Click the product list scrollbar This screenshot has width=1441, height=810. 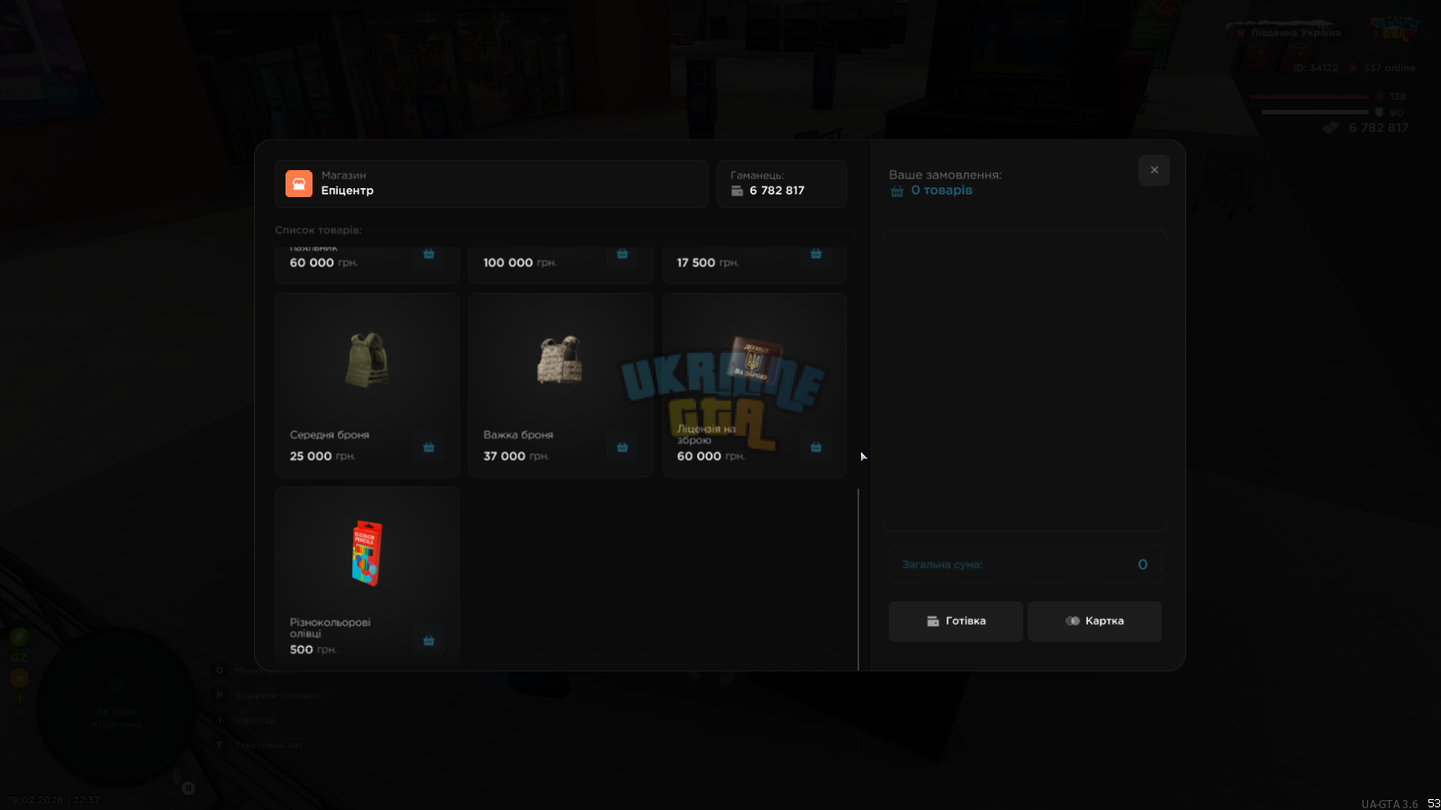(858, 579)
